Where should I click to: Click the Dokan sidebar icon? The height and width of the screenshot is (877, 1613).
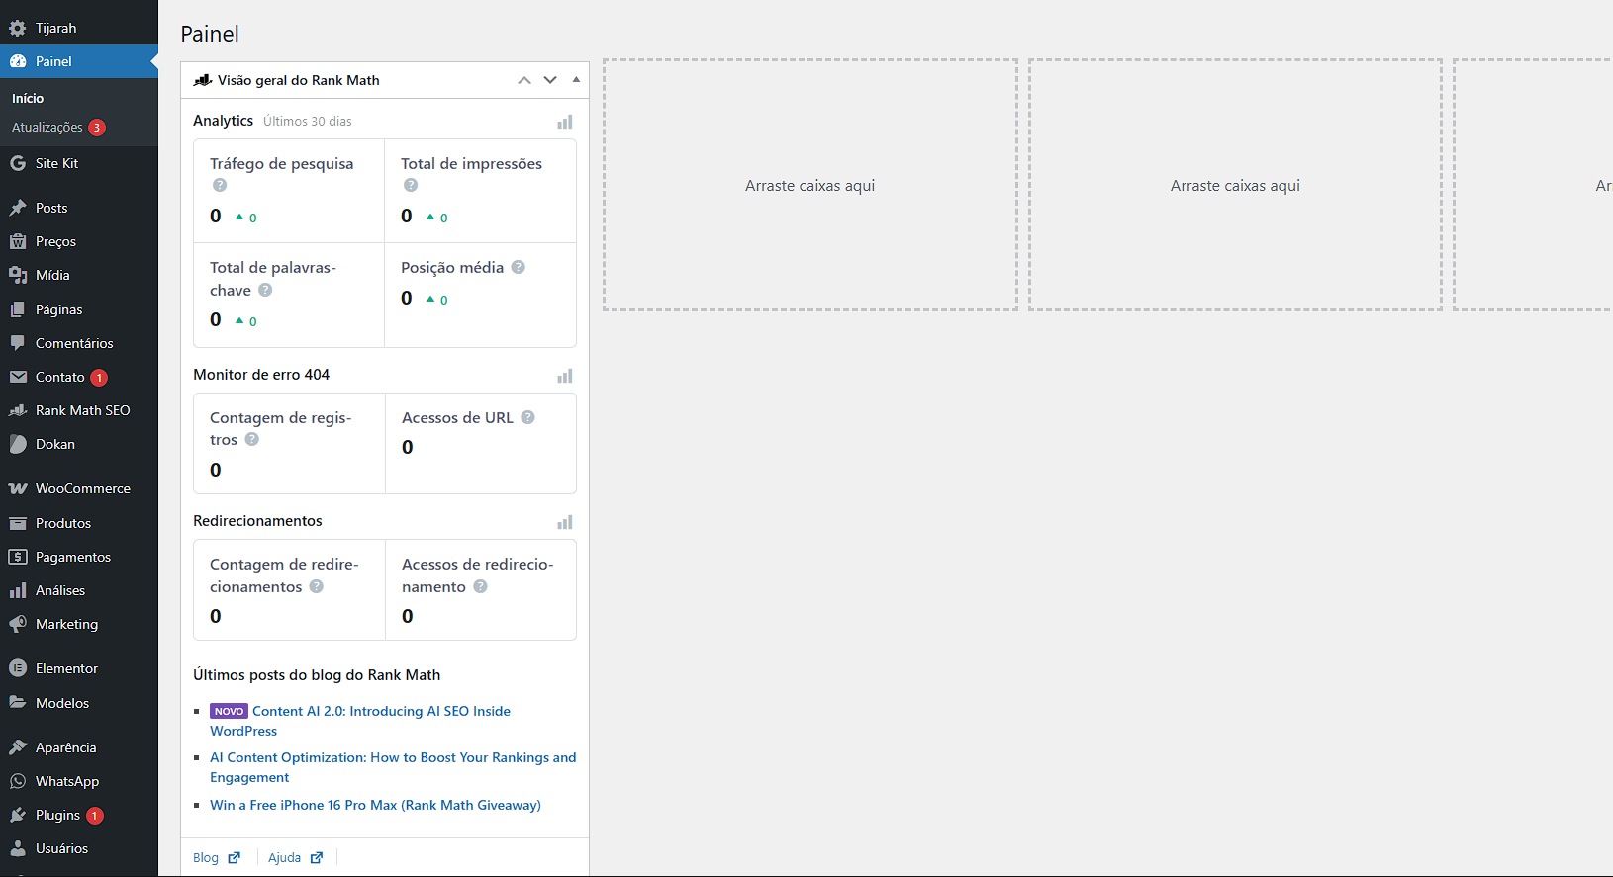point(18,444)
